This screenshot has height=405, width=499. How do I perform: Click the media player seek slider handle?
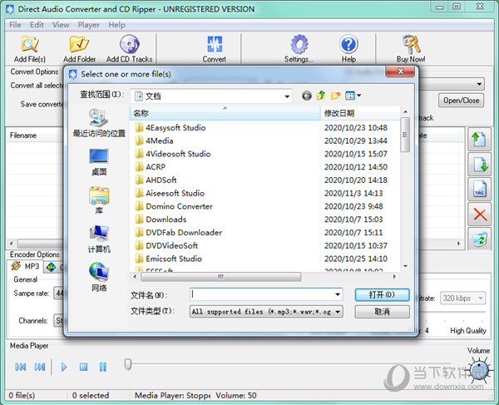(x=127, y=364)
